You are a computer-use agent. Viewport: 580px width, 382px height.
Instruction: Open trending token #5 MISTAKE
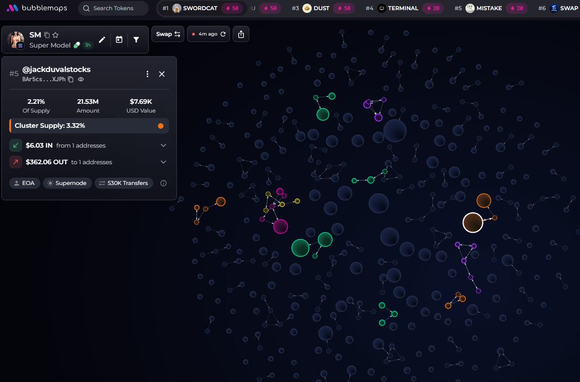(x=491, y=8)
